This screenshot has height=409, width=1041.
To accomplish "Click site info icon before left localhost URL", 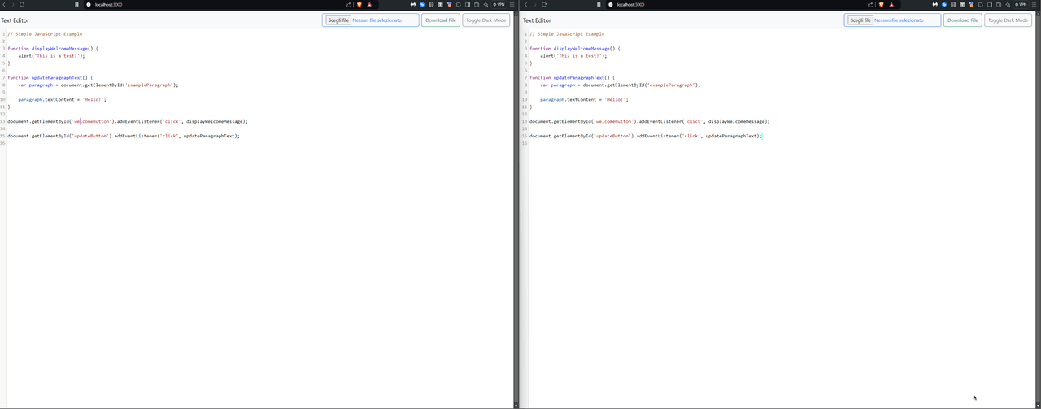I will [x=89, y=4].
